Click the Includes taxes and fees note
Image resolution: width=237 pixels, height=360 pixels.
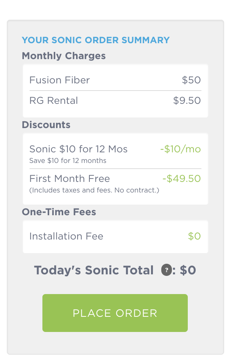coord(94,190)
